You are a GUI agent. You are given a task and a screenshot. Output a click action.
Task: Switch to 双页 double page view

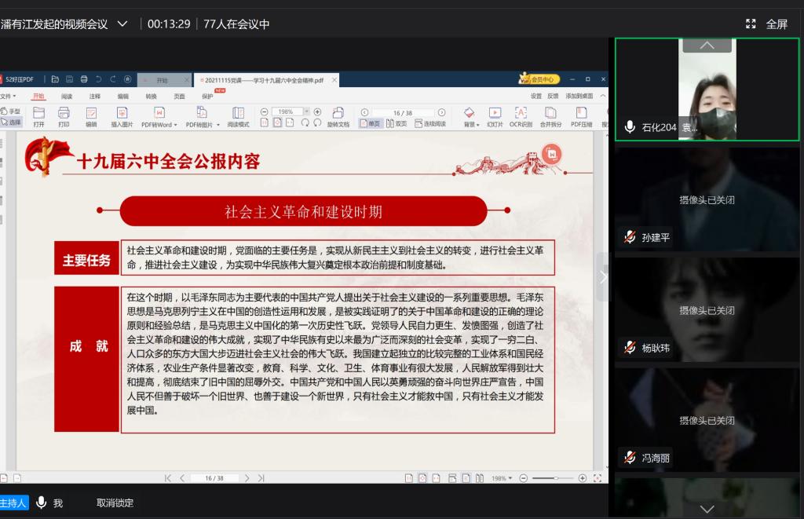[x=397, y=123]
